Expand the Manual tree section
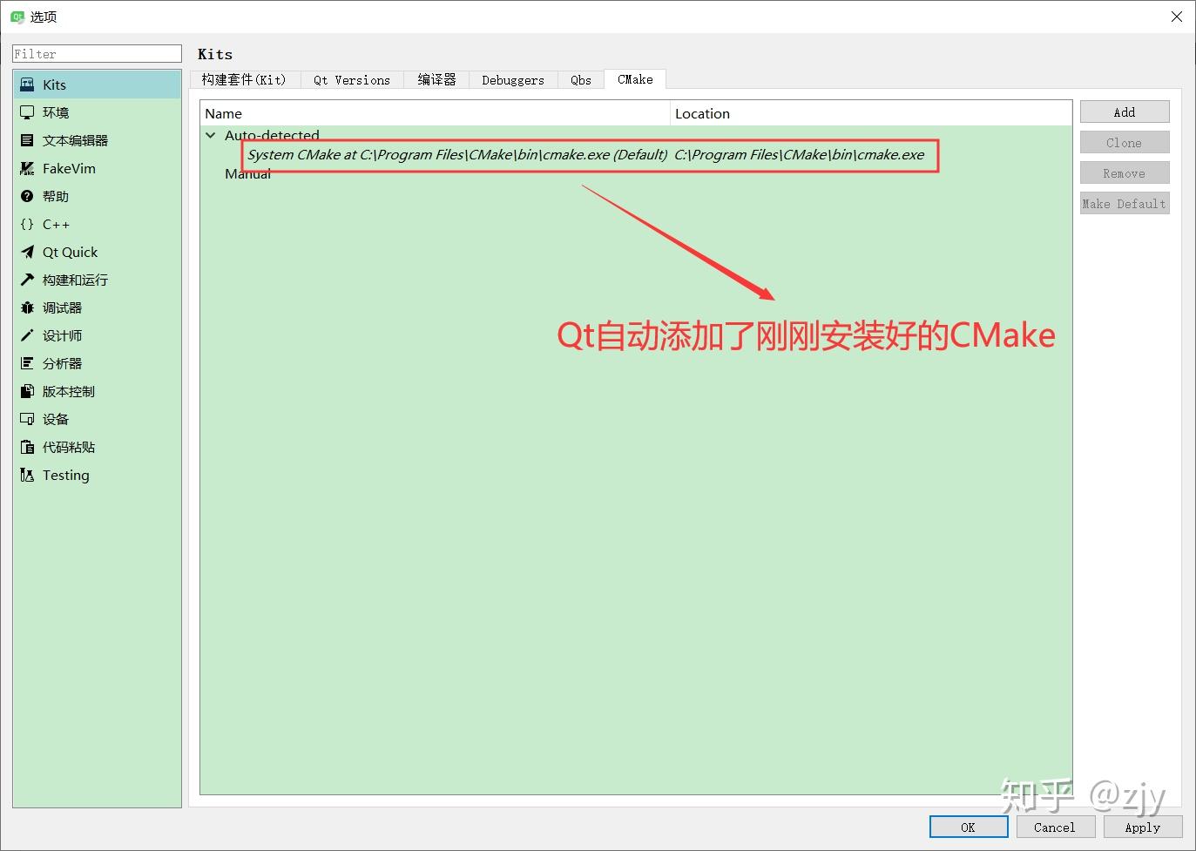Image resolution: width=1196 pixels, height=851 pixels. click(247, 173)
